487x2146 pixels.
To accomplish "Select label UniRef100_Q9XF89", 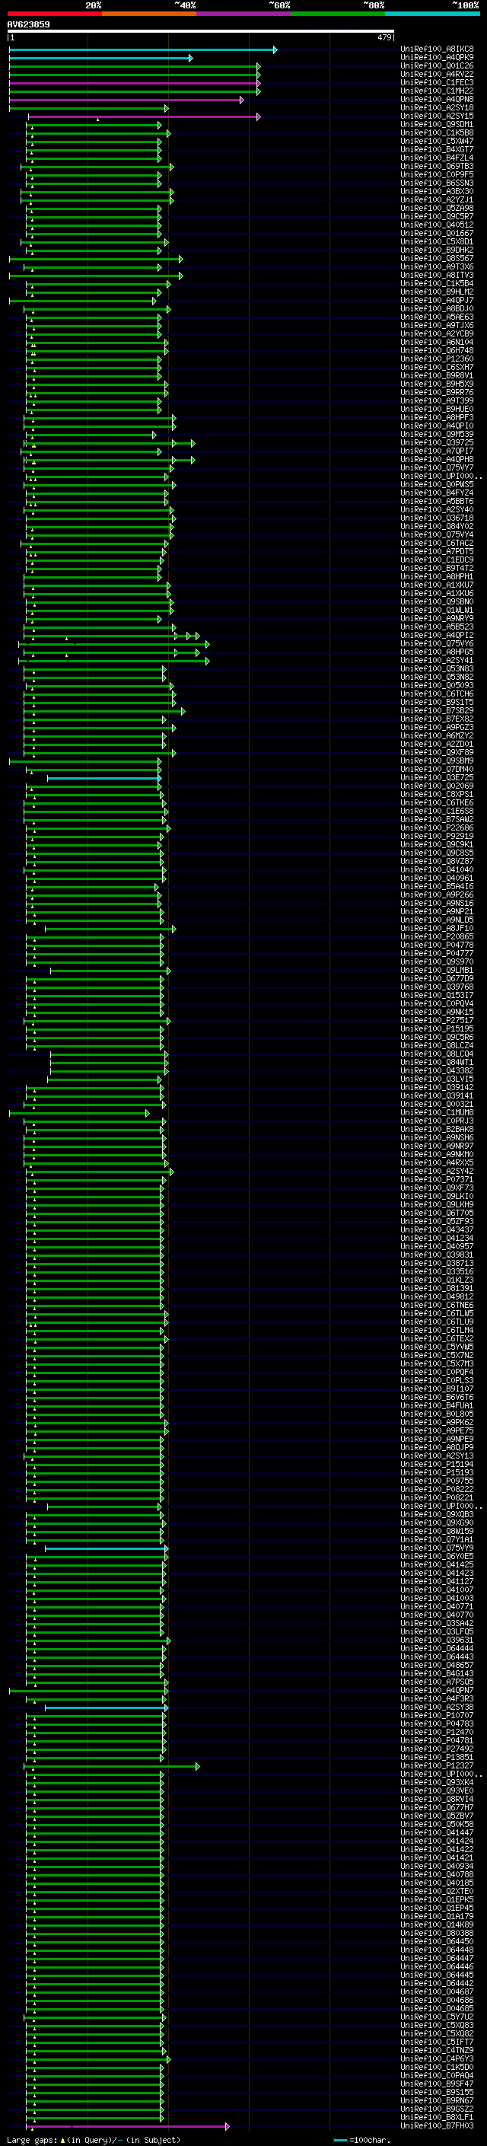I will click(437, 752).
